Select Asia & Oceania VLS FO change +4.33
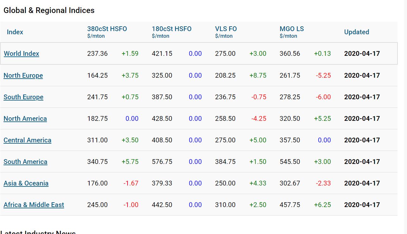This screenshot has height=234, width=407. coord(258,183)
